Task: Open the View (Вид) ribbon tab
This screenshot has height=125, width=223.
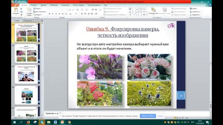Action: (106, 5)
